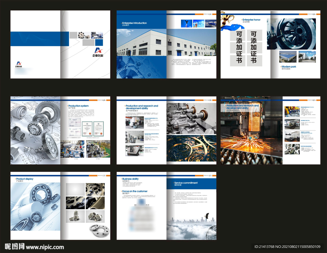327x253 pixels.
Task: Click the 'Enterprise Introduction' heading
Action: [134, 23]
